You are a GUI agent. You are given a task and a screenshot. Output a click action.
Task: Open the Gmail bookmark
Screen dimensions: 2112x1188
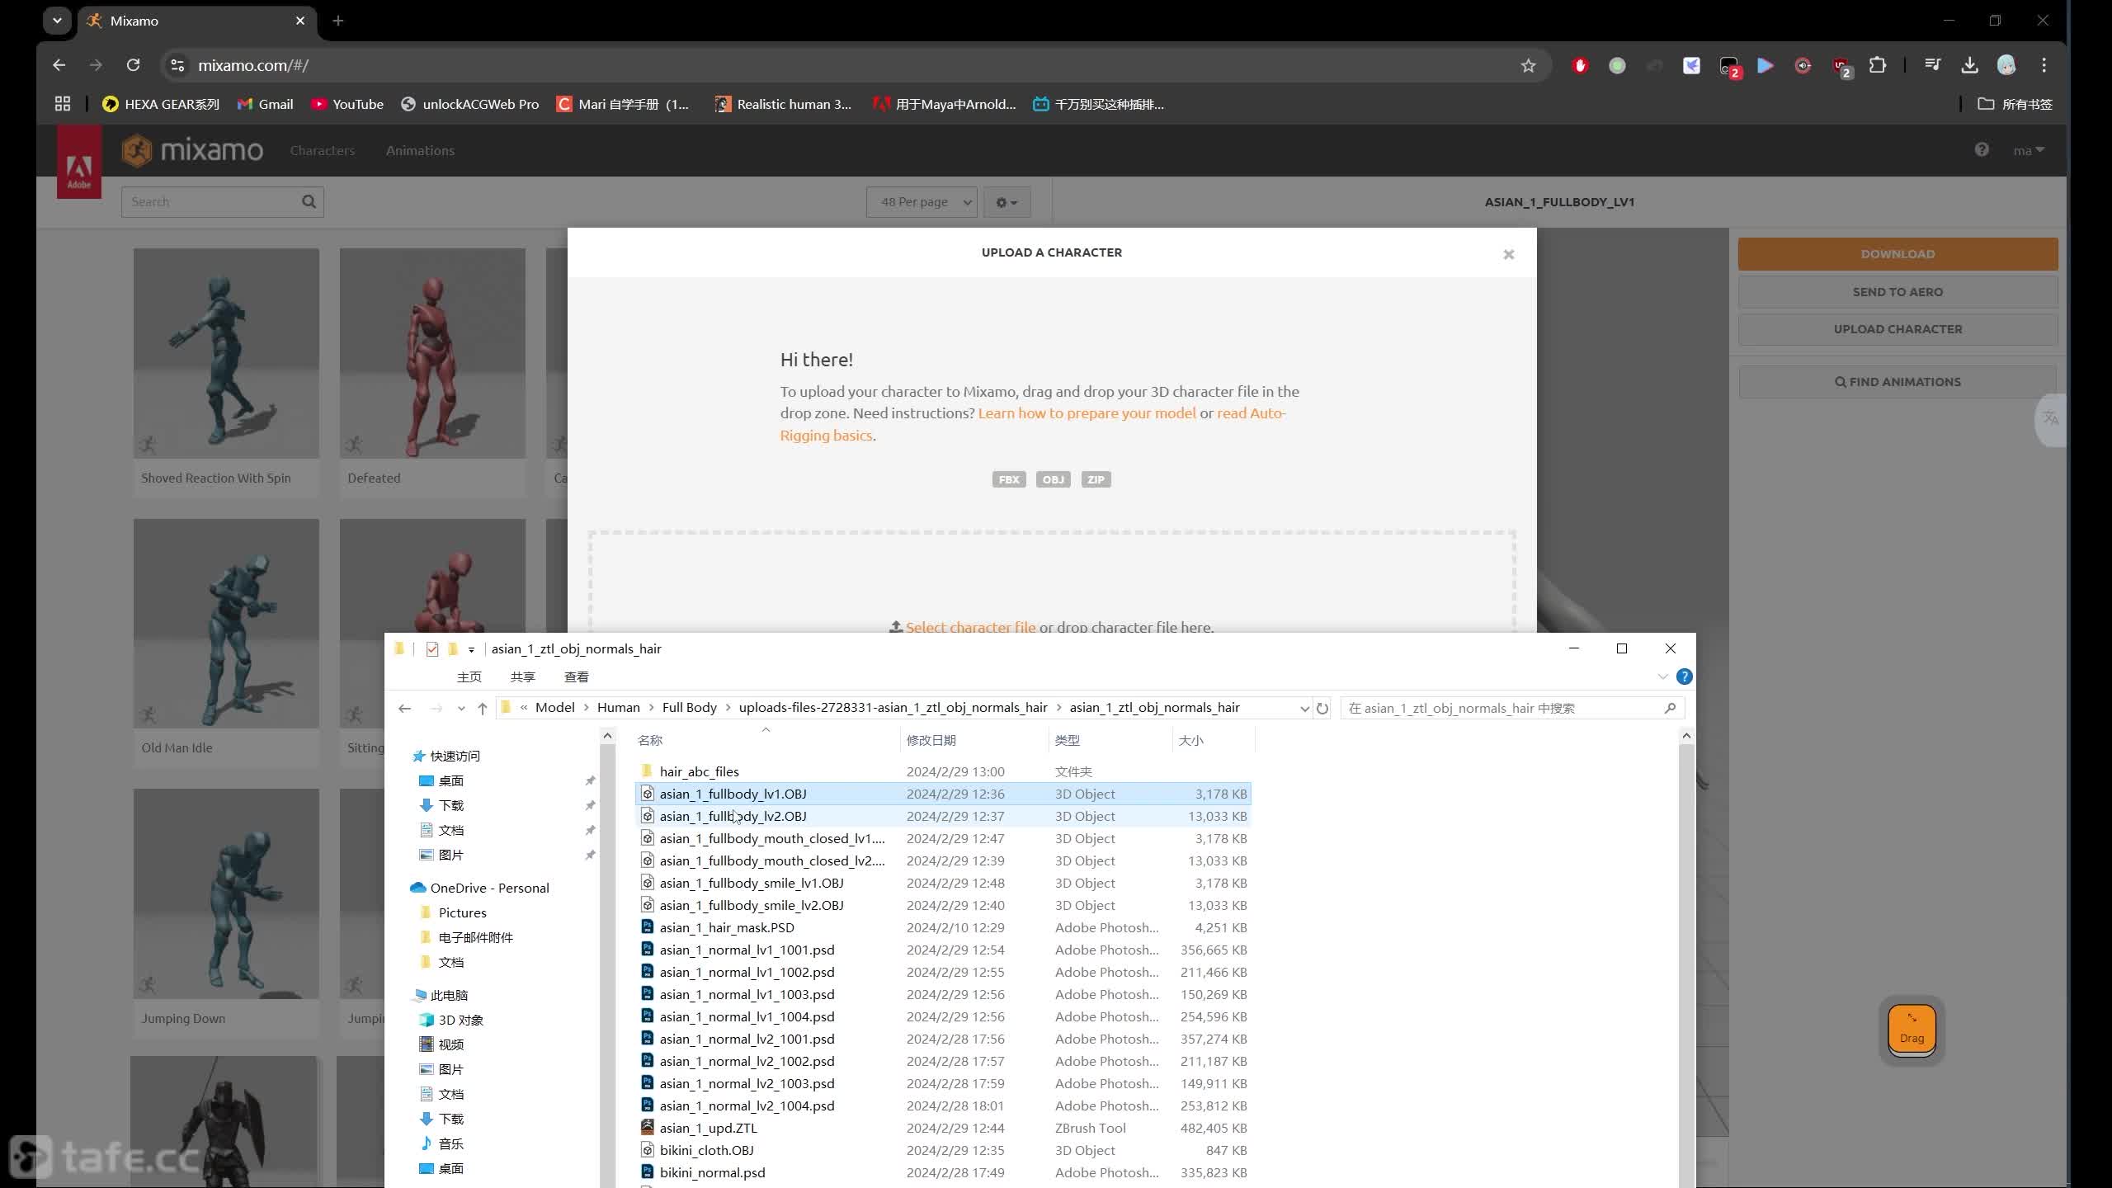pyautogui.click(x=266, y=104)
